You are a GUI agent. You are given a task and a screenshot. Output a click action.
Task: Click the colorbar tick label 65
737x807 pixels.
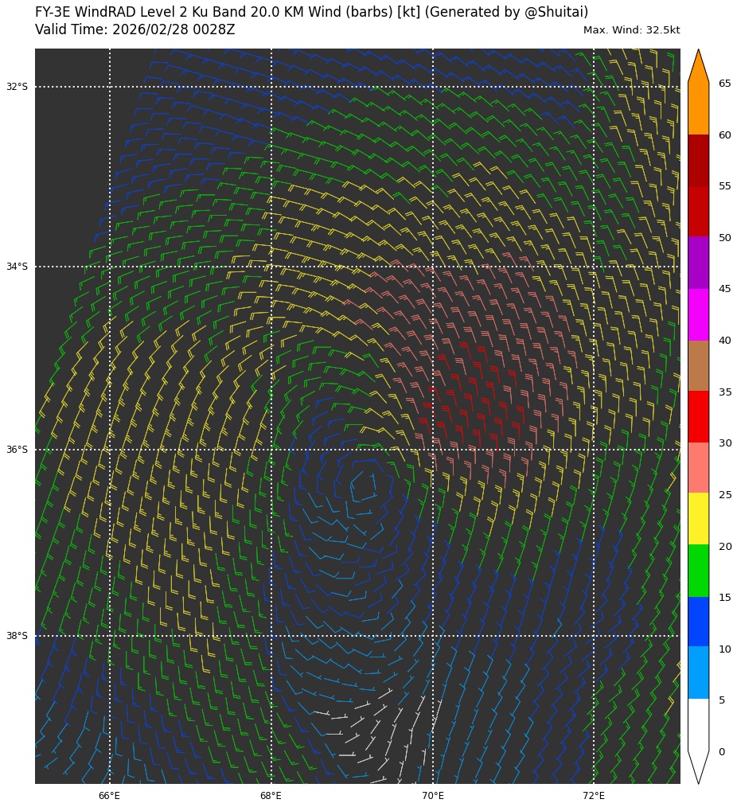point(724,84)
